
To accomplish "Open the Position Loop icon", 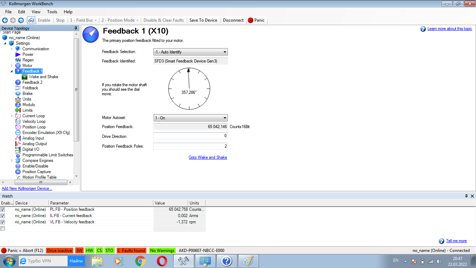I will click(18, 127).
